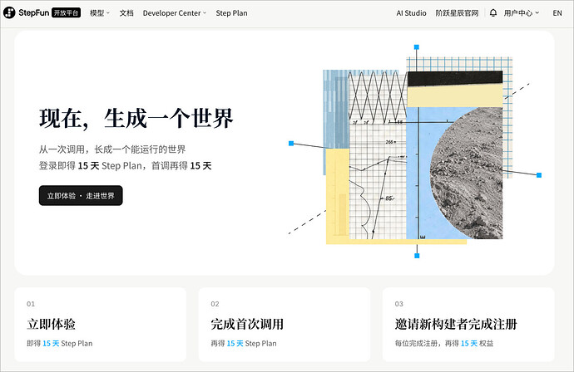Open the Step Plan nav item
574x372 pixels.
(231, 13)
